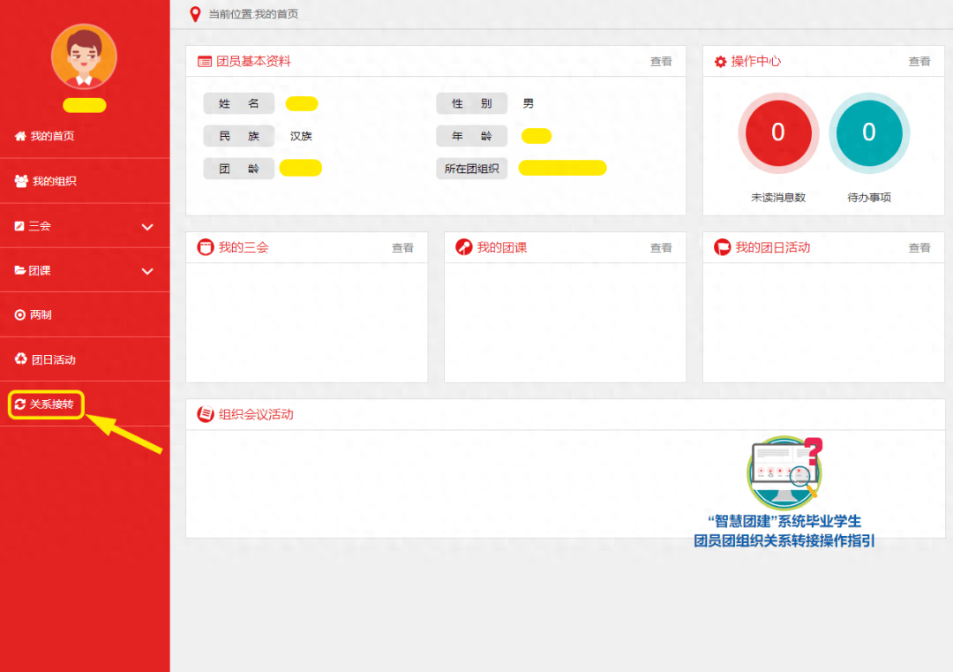Click 查看 in 我的三会 panel
This screenshot has height=672, width=953.
[x=402, y=248]
